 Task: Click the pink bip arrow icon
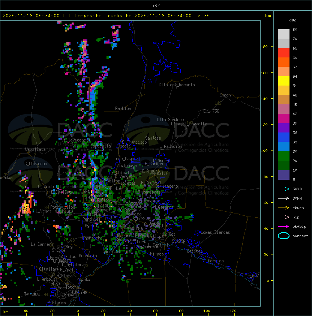[x=283, y=217]
